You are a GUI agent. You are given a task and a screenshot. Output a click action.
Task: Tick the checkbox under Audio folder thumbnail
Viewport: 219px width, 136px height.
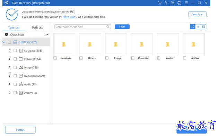[x=159, y=58]
